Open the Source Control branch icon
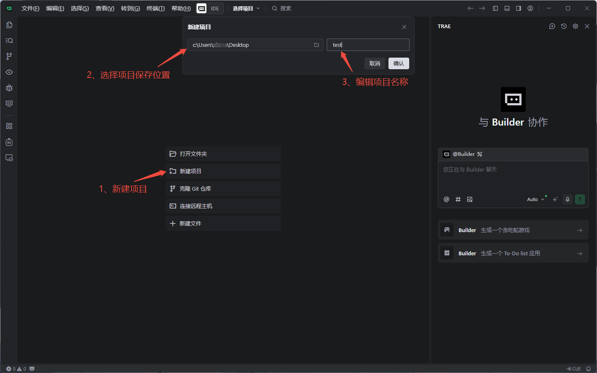Image resolution: width=597 pixels, height=373 pixels. tap(9, 56)
